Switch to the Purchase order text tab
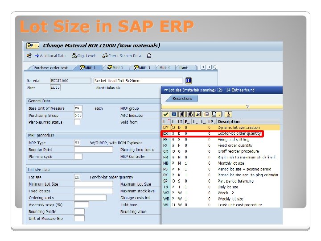Image resolution: width=321 pixels, height=241 pixels. (50, 68)
